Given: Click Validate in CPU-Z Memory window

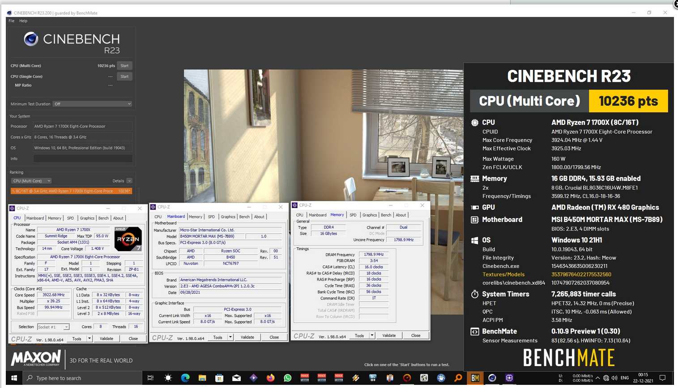Looking at the screenshot, I should click(x=389, y=336).
